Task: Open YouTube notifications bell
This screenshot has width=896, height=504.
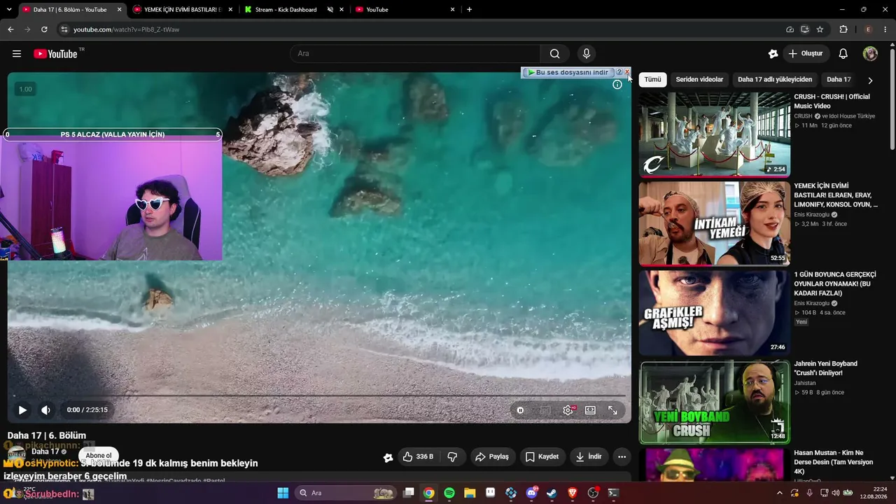Action: 843,54
